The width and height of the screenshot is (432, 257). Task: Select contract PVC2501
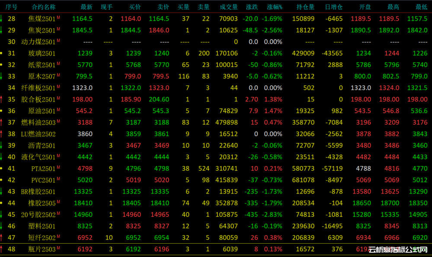coord(43,180)
